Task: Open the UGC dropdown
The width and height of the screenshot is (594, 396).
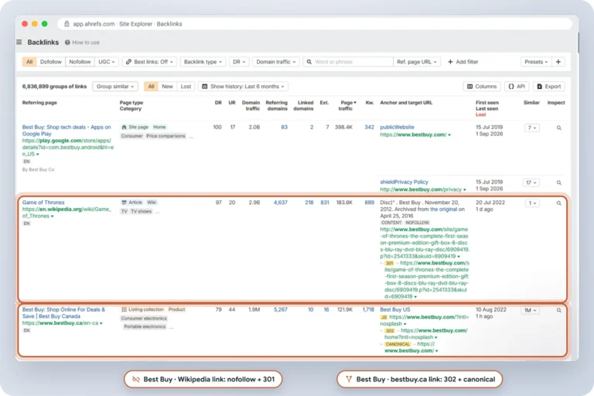Action: pyautogui.click(x=107, y=62)
